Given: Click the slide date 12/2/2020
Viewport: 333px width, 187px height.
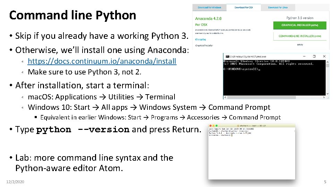Looking at the screenshot, I should click(x=15, y=182).
